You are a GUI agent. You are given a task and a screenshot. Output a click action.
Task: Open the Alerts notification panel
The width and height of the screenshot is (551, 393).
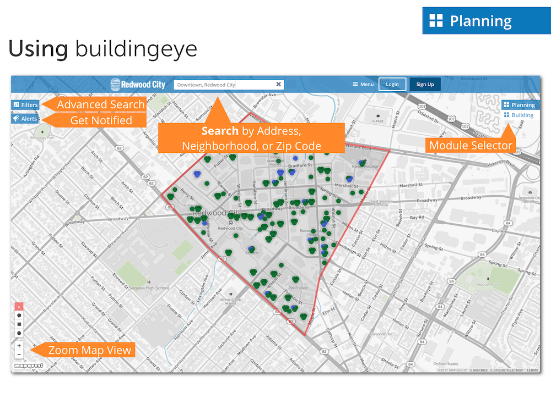(x=25, y=119)
